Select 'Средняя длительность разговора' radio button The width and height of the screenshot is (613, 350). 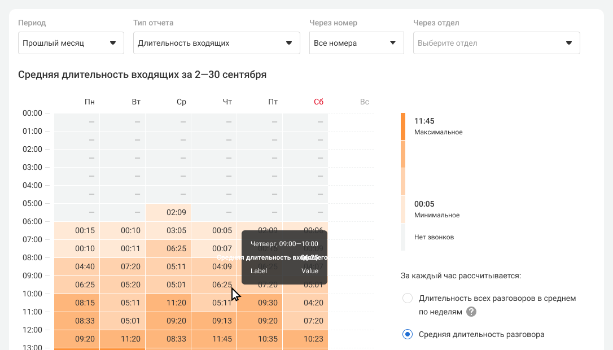[x=408, y=334]
